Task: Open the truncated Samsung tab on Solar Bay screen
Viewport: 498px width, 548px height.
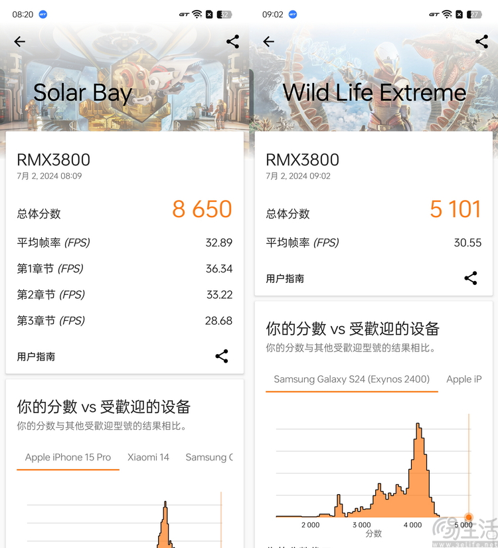Action: pos(209,457)
